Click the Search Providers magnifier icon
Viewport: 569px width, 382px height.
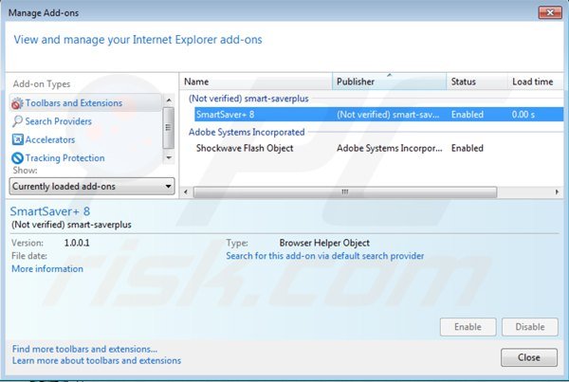click(x=17, y=121)
